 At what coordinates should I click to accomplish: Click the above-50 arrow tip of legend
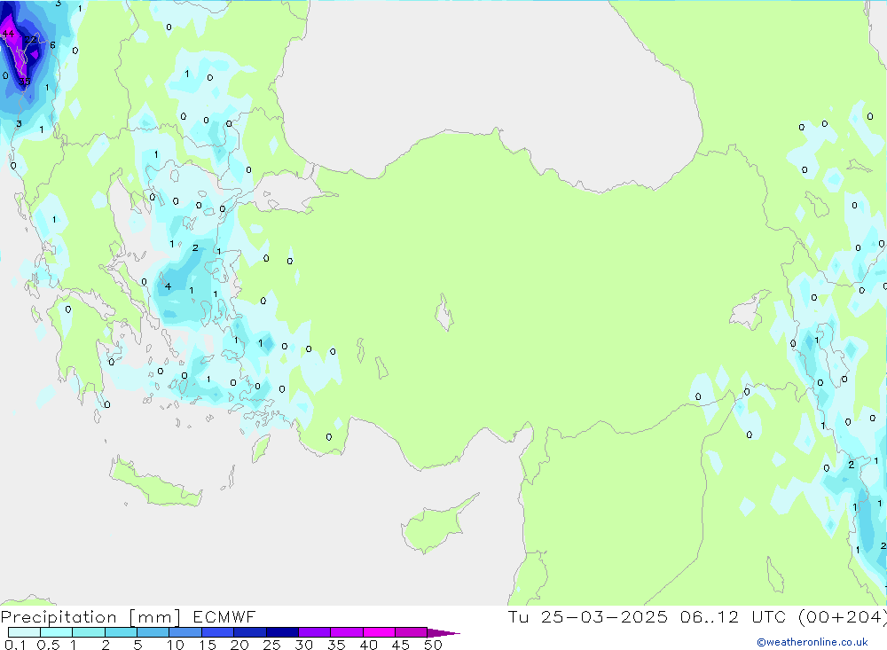443,633
